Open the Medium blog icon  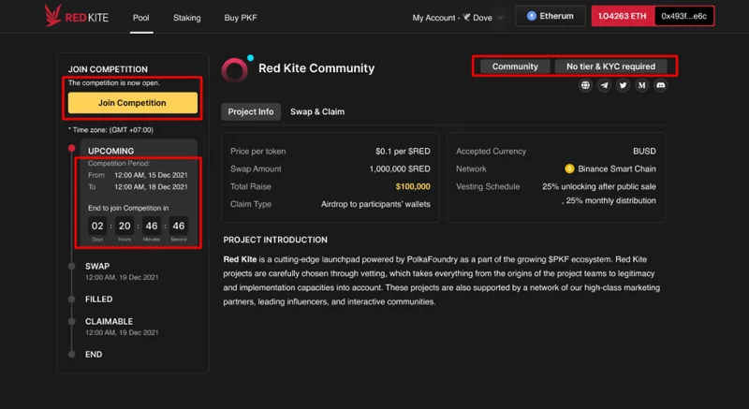(x=641, y=85)
